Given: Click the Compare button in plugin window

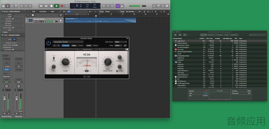Looking at the screenshot, I should (66, 46).
